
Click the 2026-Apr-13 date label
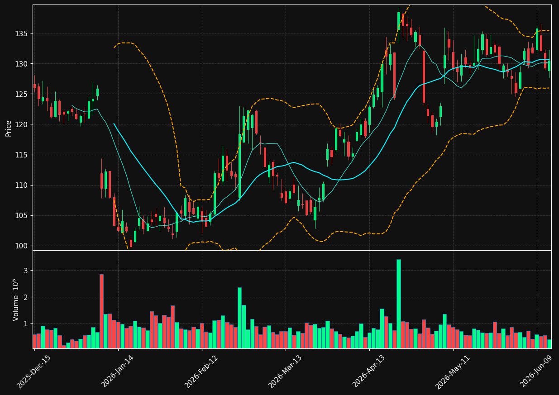click(x=369, y=371)
